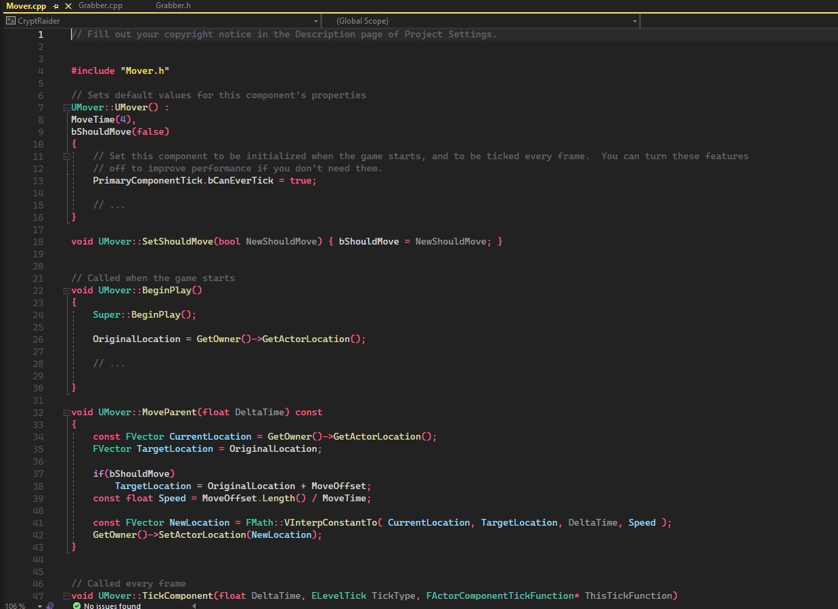Place cursor on line number 18
This screenshot has width=838, height=609.
pyautogui.click(x=37, y=242)
